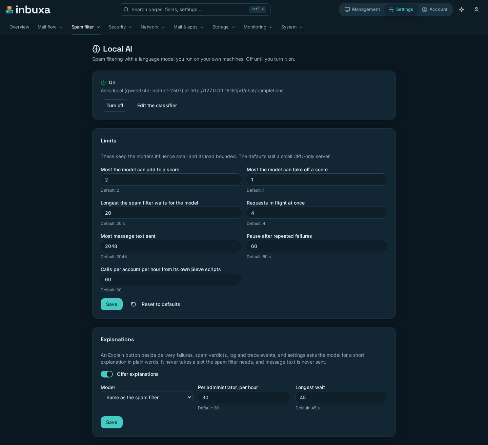The width and height of the screenshot is (488, 445).
Task: Click the reset arrow icon beside Reset to defaults
Action: tap(134, 304)
